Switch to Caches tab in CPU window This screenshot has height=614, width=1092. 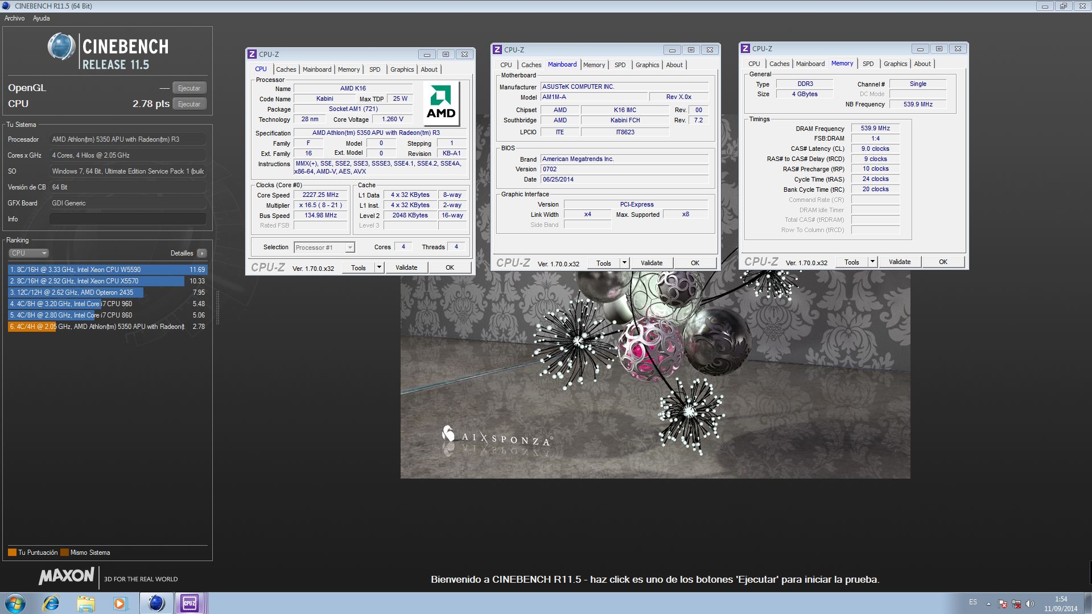point(286,69)
